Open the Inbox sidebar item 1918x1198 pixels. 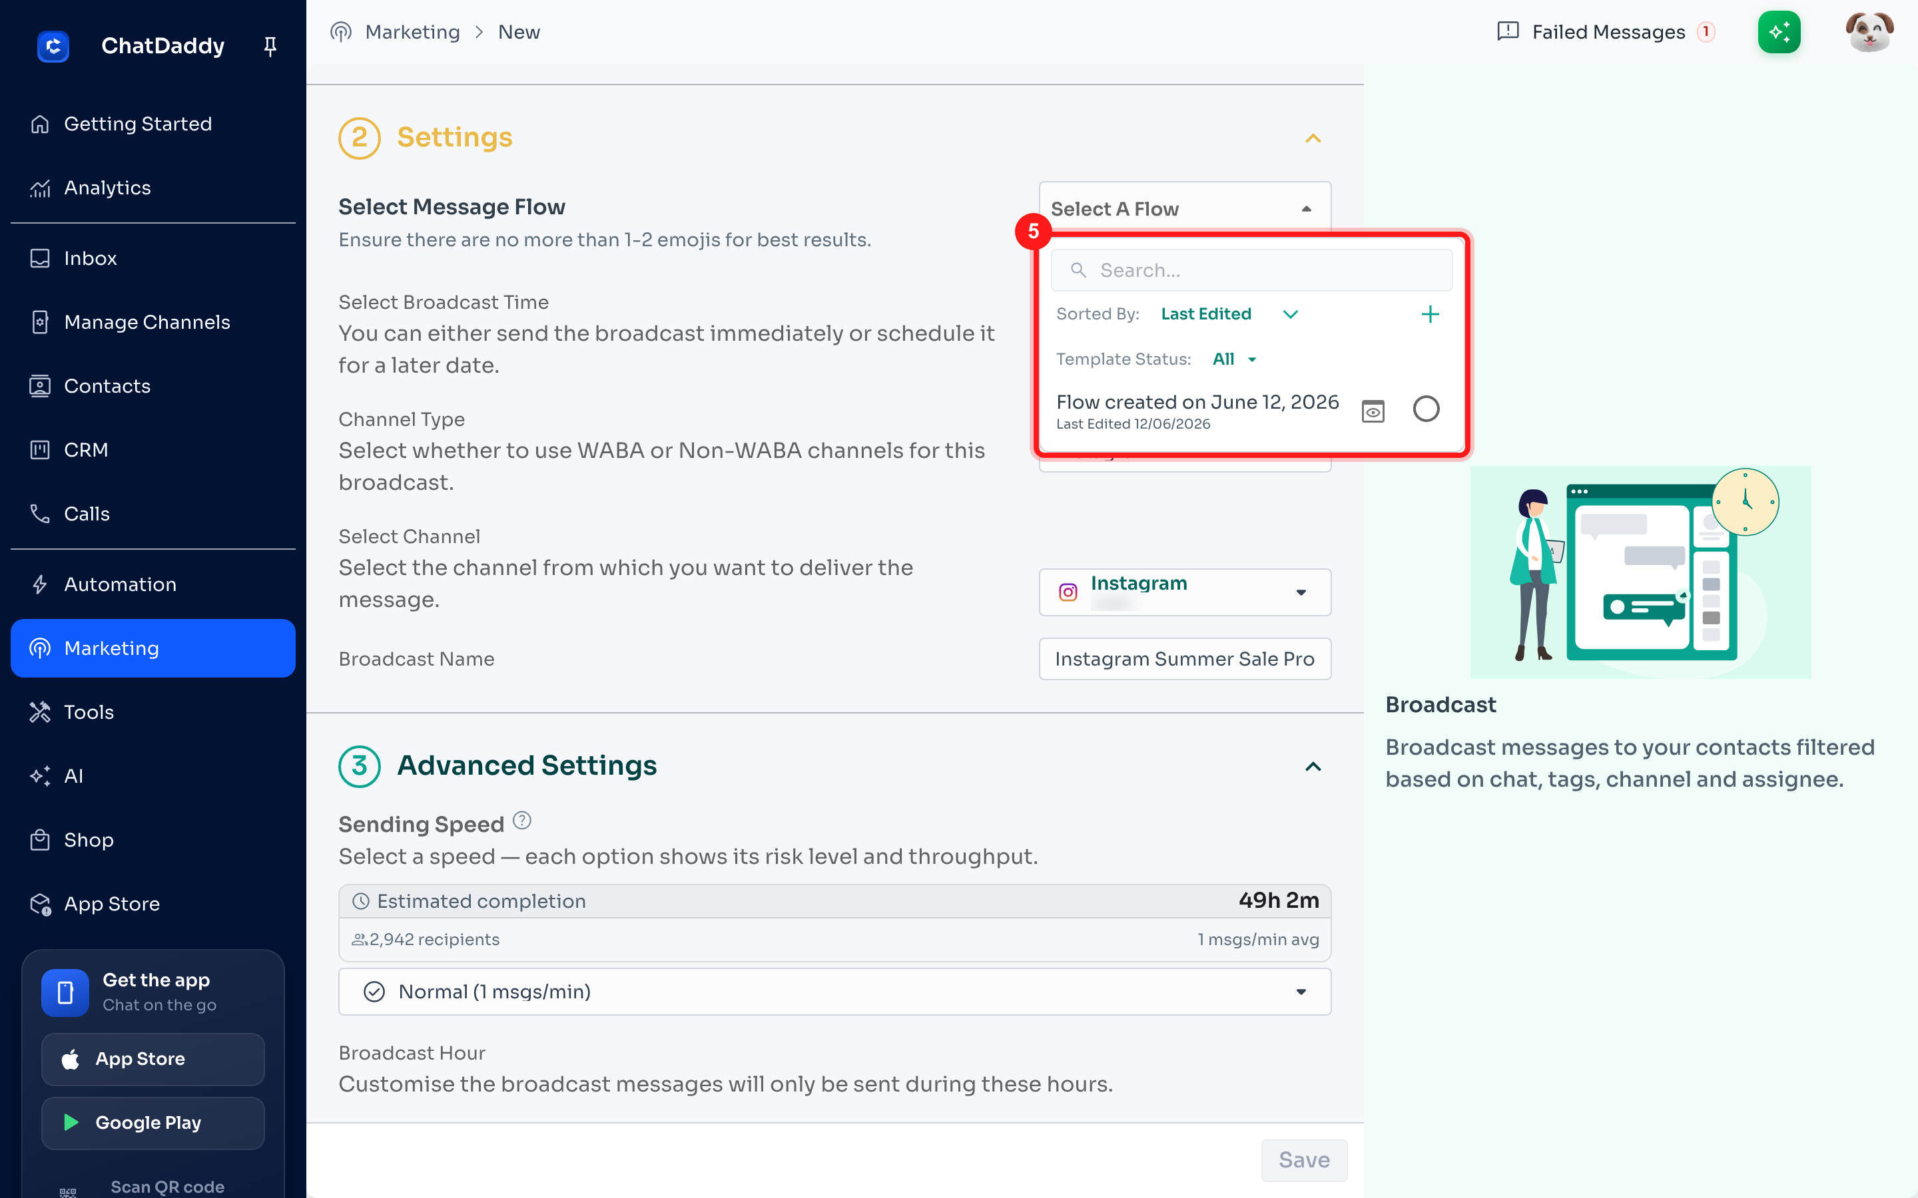(153, 258)
